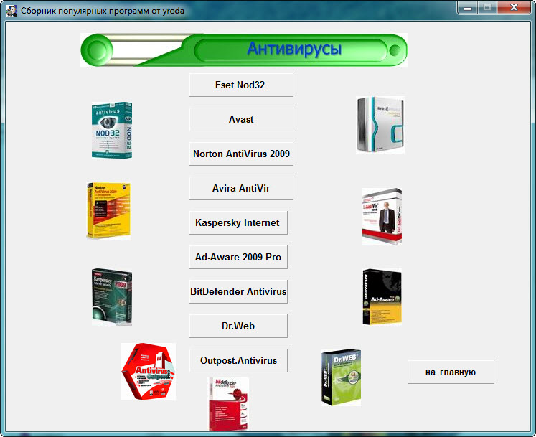Click the BitDefender box image
The width and height of the screenshot is (536, 437).
[x=229, y=404]
